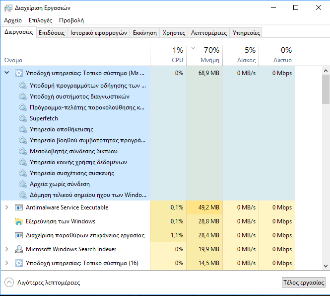Switch to the Ιστορικό εφαρμογών tab

[x=98, y=33]
